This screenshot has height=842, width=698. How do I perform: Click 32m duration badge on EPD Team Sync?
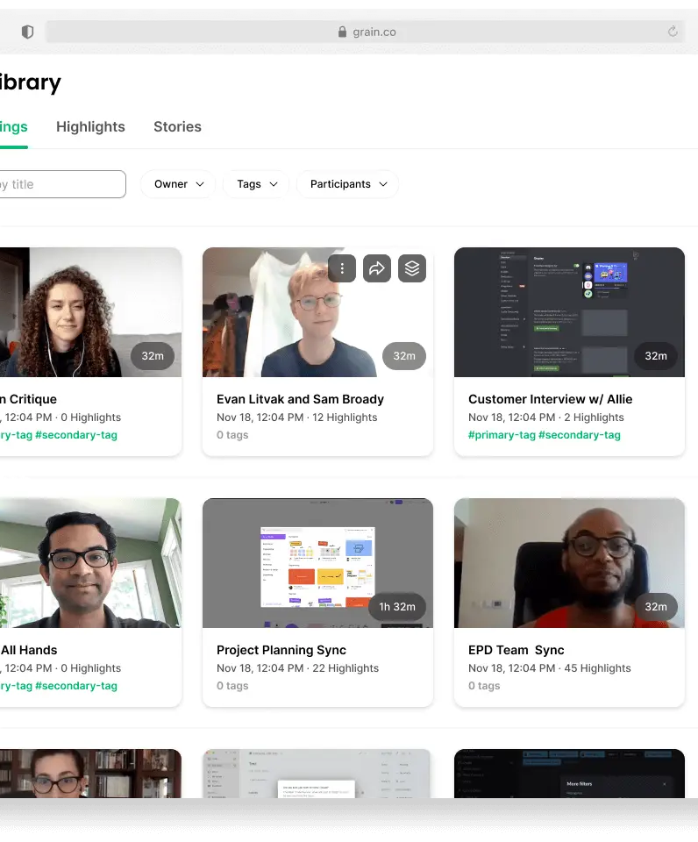coord(656,607)
